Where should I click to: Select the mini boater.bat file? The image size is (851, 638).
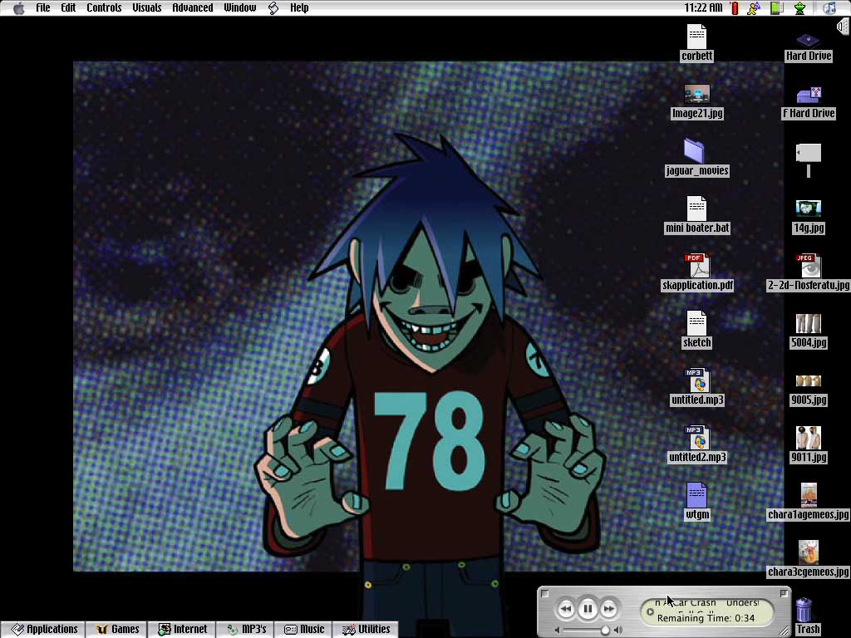pyautogui.click(x=697, y=209)
